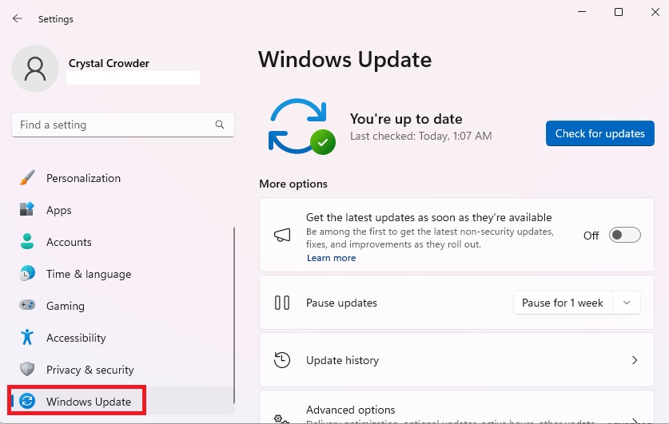Click the Privacy & security shield icon
This screenshot has height=424, width=669.
[x=27, y=369]
